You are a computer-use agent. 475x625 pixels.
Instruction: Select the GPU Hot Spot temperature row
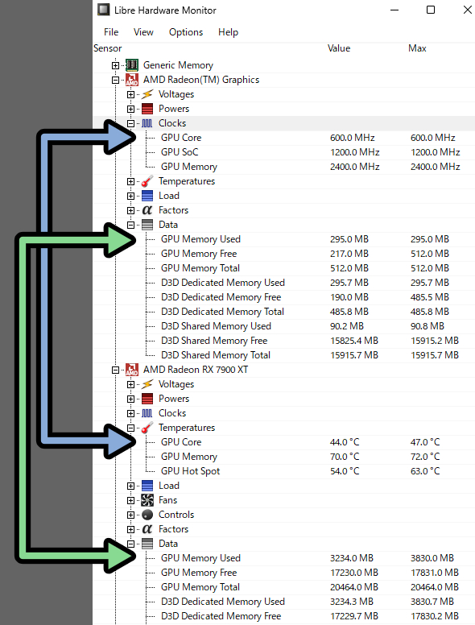coord(283,471)
